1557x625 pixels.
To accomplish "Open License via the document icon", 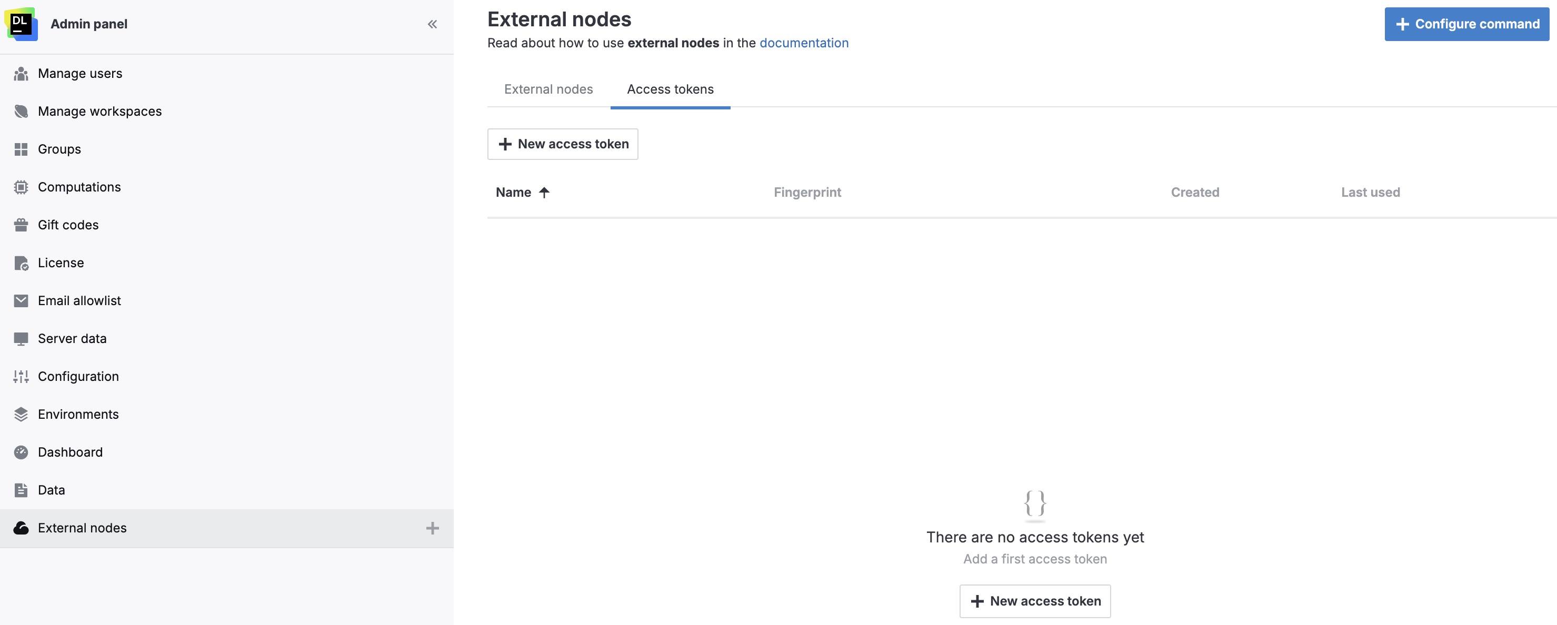I will (21, 263).
